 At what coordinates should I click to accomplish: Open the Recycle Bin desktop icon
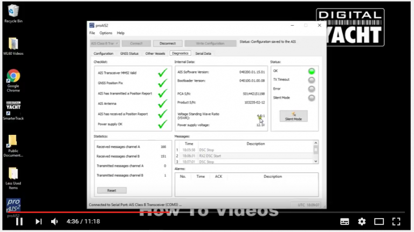click(13, 11)
